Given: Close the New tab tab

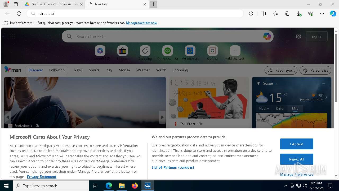Looking at the screenshot, I should (x=145, y=4).
